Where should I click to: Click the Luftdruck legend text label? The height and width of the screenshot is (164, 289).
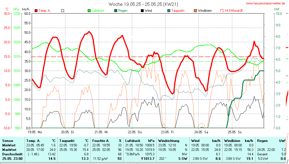point(98,11)
